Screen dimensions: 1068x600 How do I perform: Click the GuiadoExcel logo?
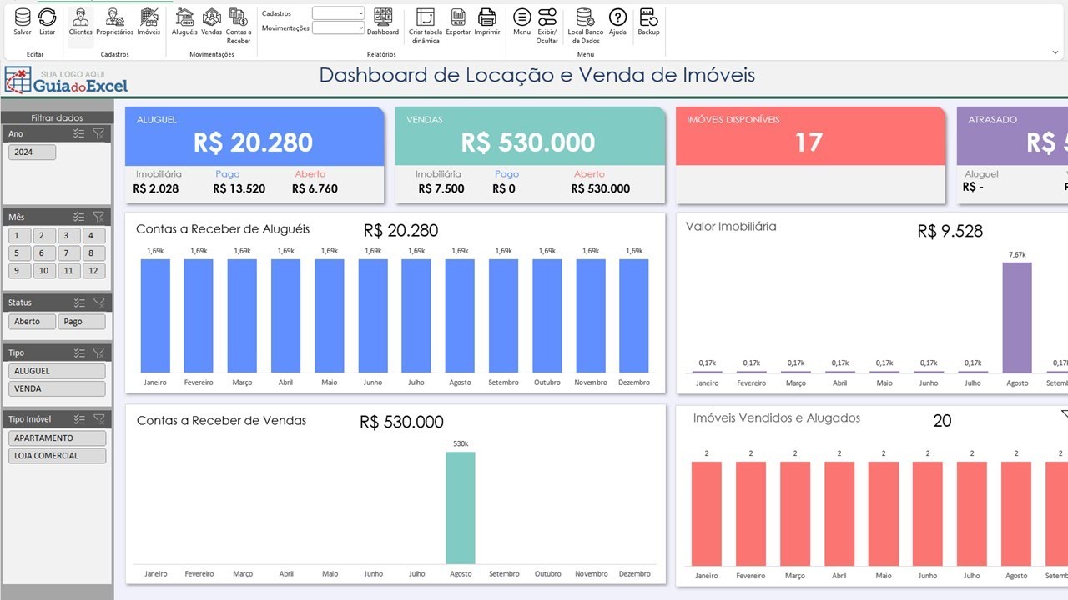pos(66,81)
